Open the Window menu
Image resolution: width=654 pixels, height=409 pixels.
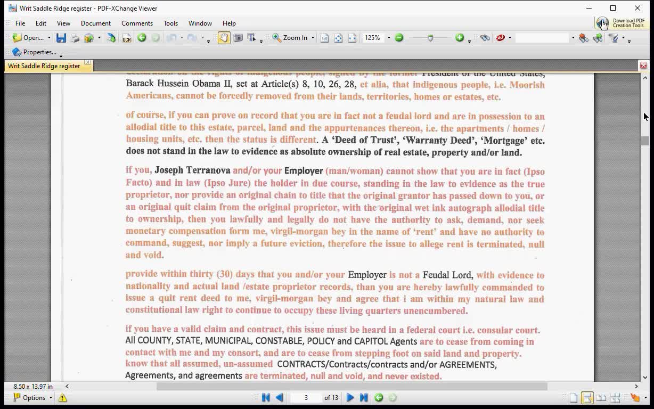click(200, 23)
